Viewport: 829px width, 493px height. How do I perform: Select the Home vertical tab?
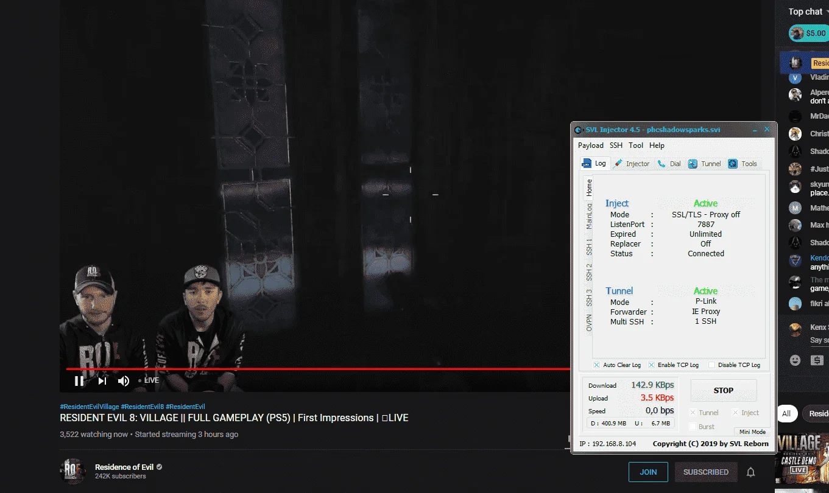589,187
